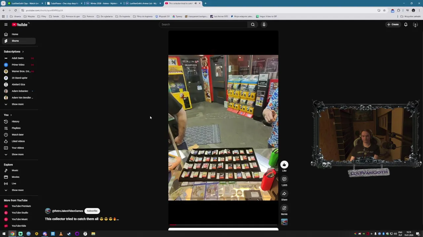Show more under Explore section
423x237 pixels.
point(19,190)
